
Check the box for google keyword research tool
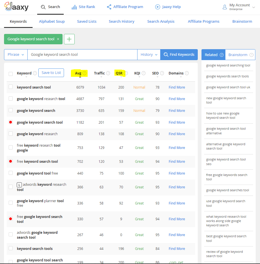[11, 98]
